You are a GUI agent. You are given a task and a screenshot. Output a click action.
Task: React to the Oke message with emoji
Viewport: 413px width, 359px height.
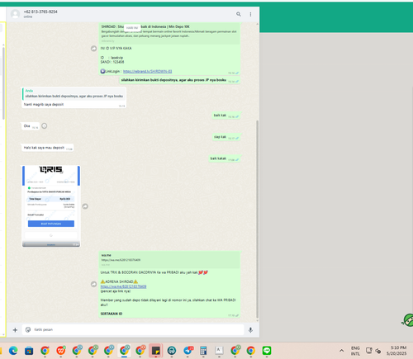(x=44, y=126)
